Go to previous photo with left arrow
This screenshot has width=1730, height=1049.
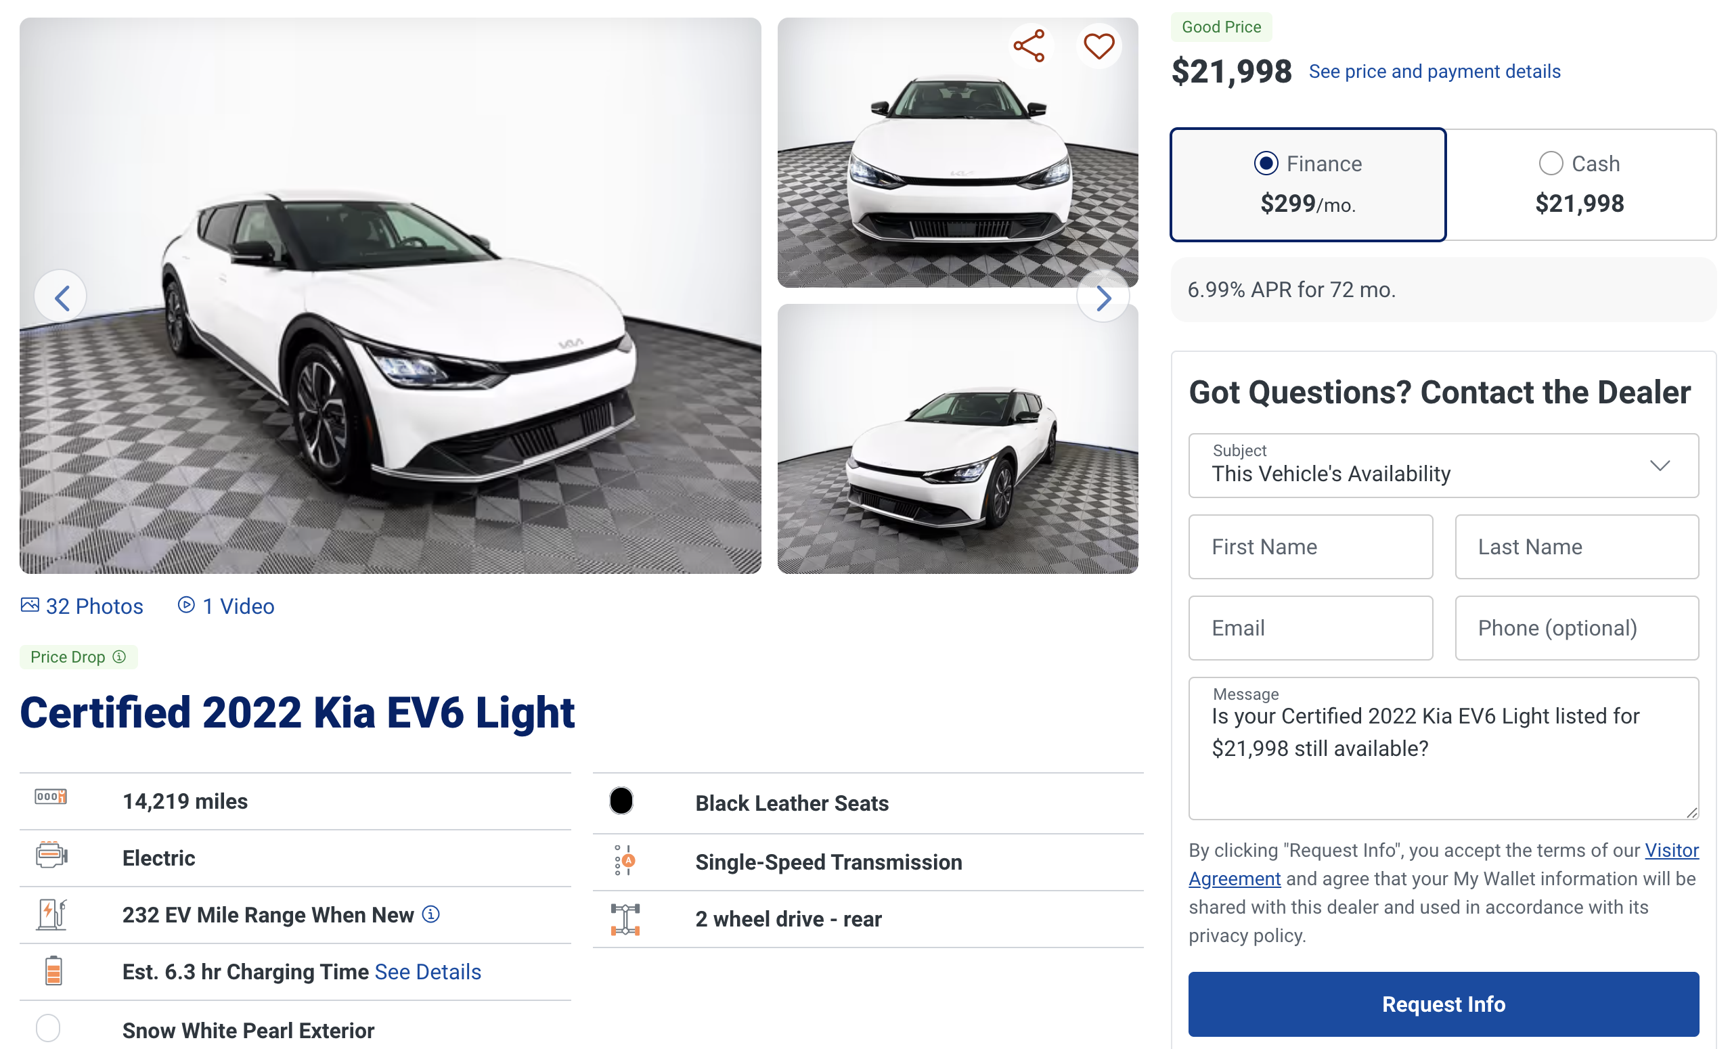61,298
